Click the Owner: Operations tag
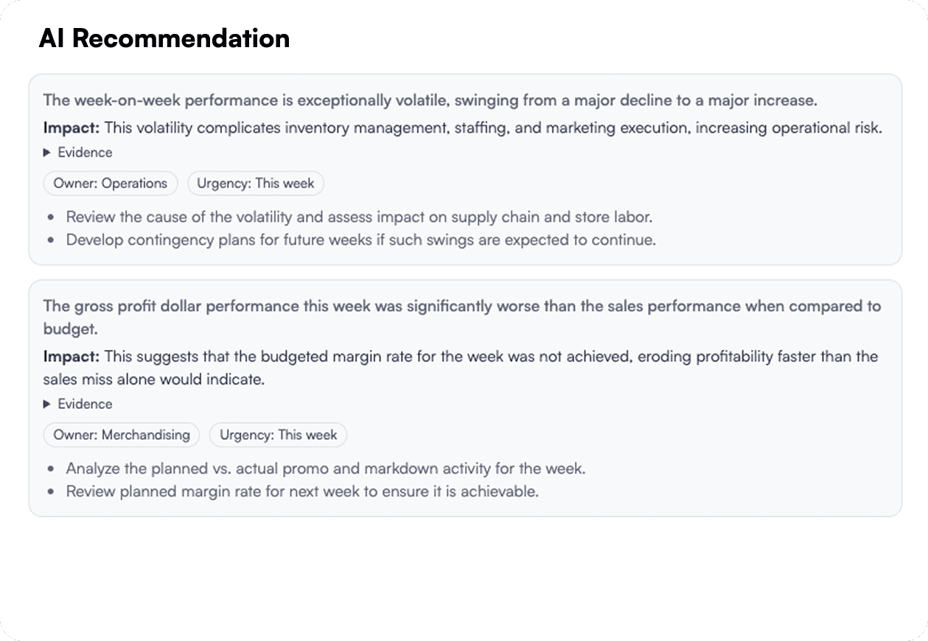Image resolution: width=928 pixels, height=641 pixels. (x=111, y=183)
